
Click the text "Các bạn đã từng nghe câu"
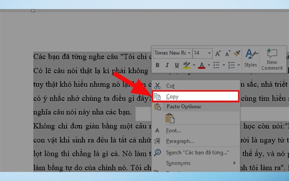(76, 57)
